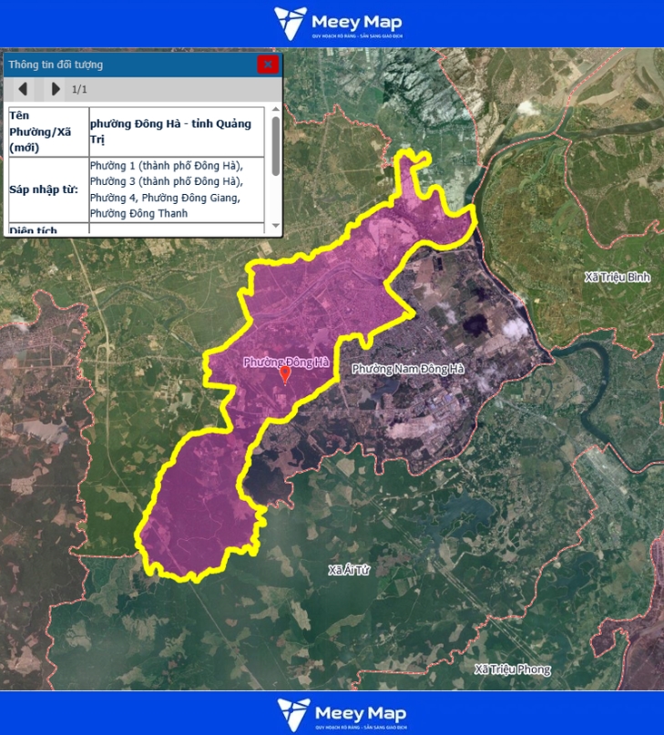Click the Xã Triệu Phong label on map

tap(513, 669)
